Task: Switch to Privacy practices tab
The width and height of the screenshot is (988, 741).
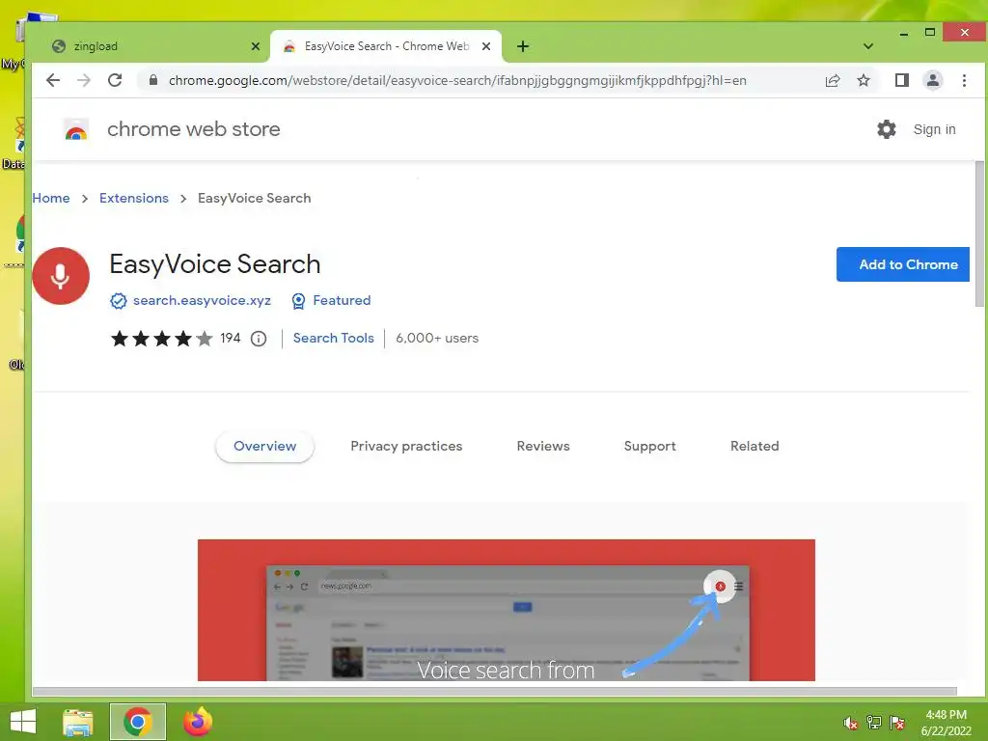Action: click(406, 446)
